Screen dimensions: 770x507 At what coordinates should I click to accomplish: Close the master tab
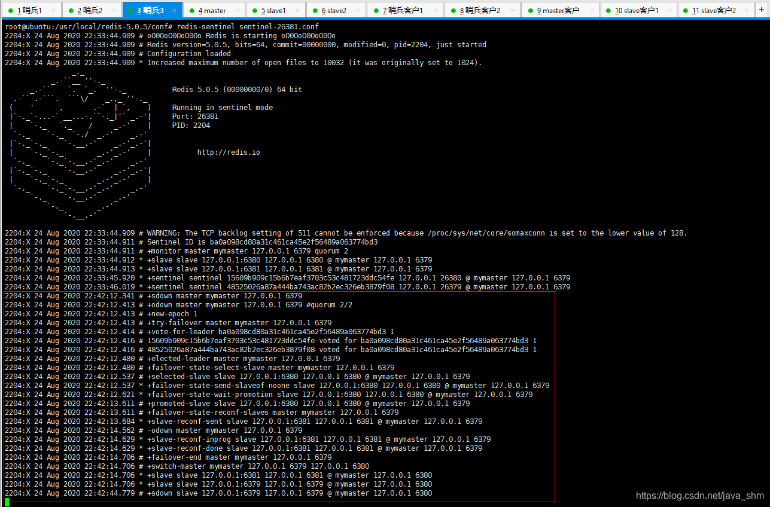[237, 11]
